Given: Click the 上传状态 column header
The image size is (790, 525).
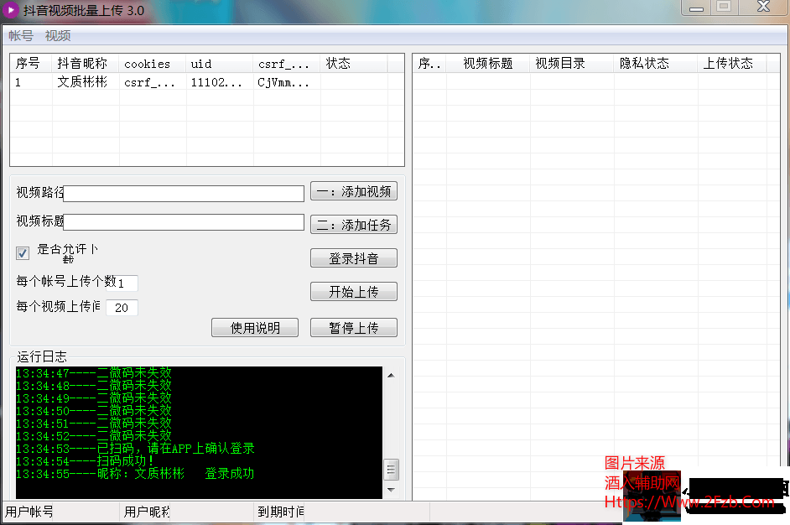Looking at the screenshot, I should click(x=727, y=64).
